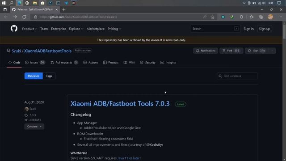This screenshot has width=286, height=161.
Task: Open the Wiki tab
Action: 129,63
